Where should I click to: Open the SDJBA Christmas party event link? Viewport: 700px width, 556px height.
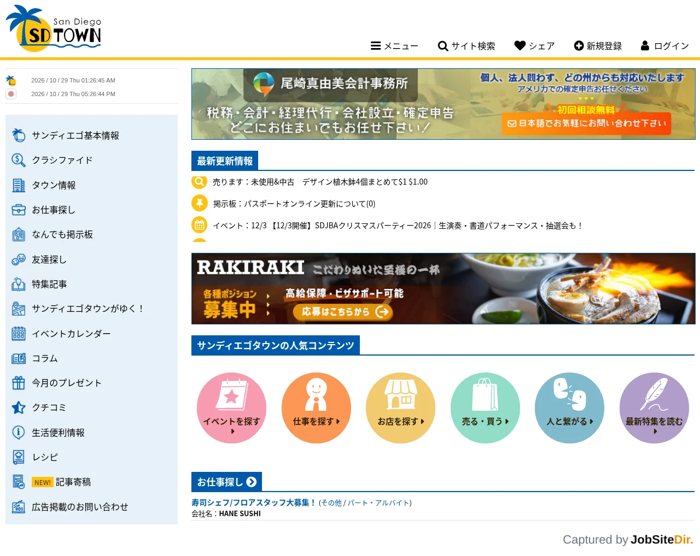point(398,226)
